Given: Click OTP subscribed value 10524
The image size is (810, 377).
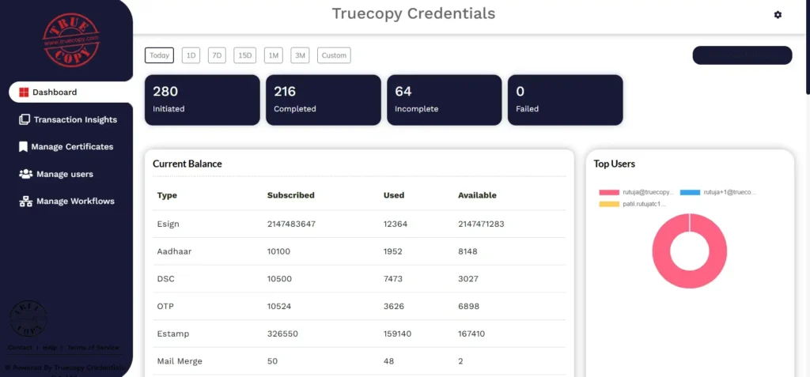Looking at the screenshot, I should (x=279, y=306).
